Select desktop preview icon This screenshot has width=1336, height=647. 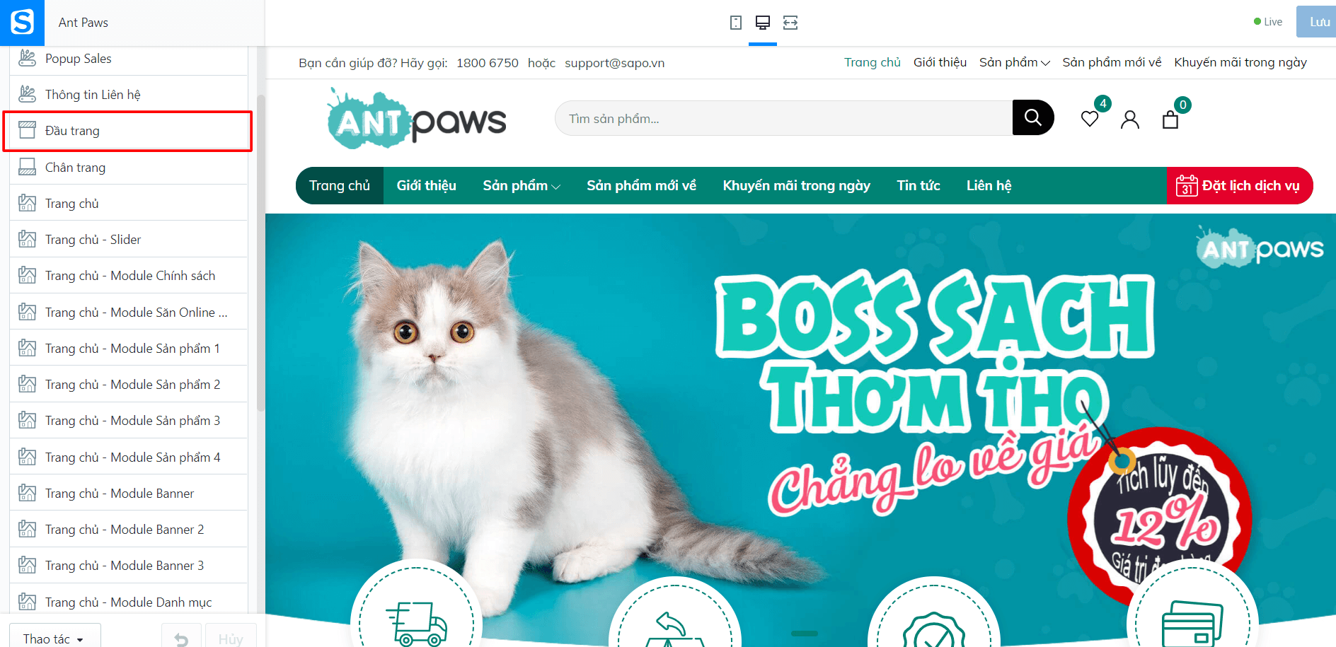pyautogui.click(x=763, y=23)
